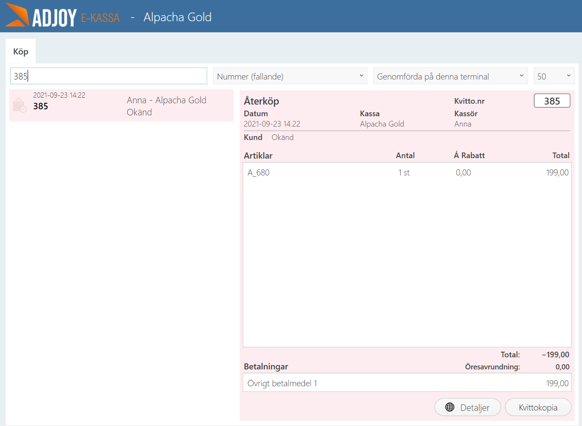Click the Betalningar section label

click(x=266, y=366)
